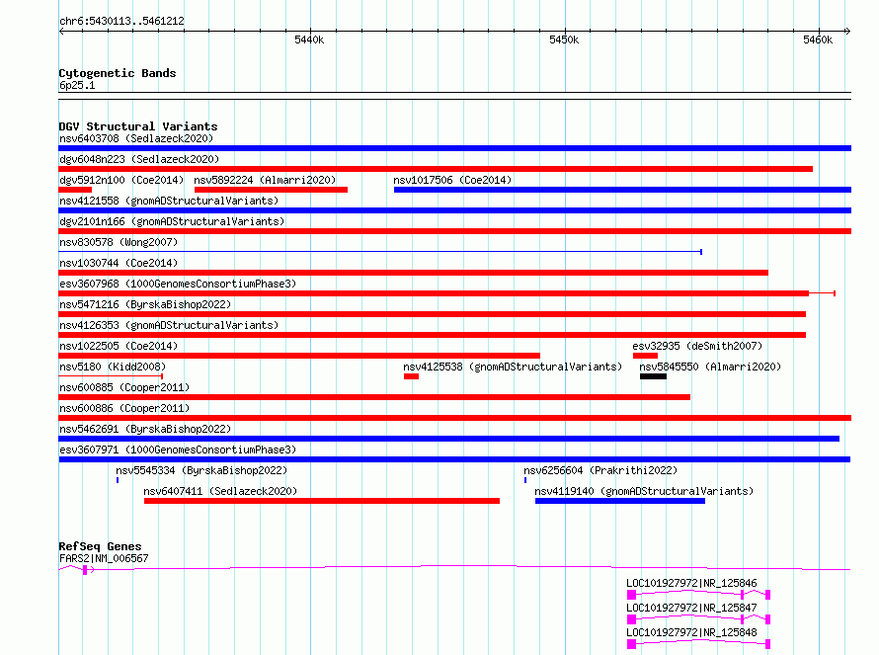Click the blue bar of nsv6403708
The width and height of the screenshot is (879, 655).
pyautogui.click(x=454, y=148)
